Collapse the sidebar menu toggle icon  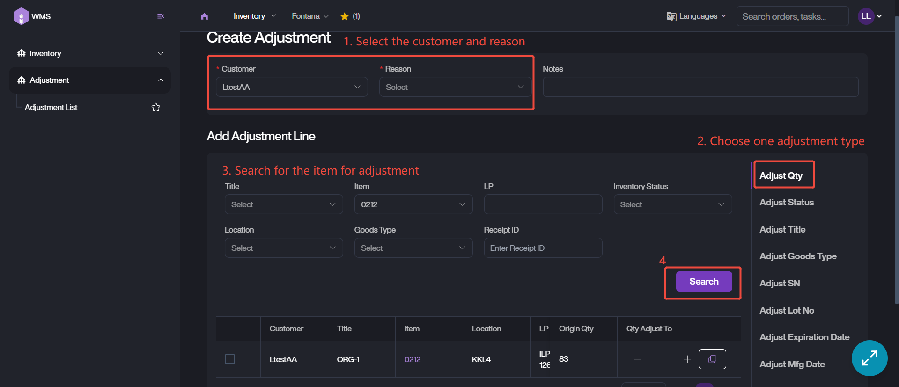tap(161, 16)
